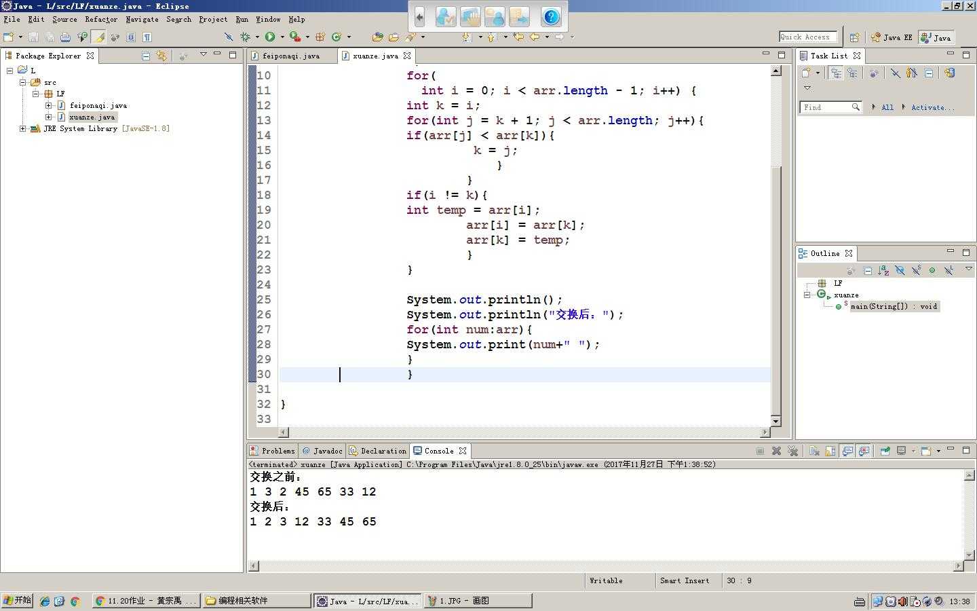Click the Open Perspective icon
The height and width of the screenshot is (611, 977).
click(854, 37)
